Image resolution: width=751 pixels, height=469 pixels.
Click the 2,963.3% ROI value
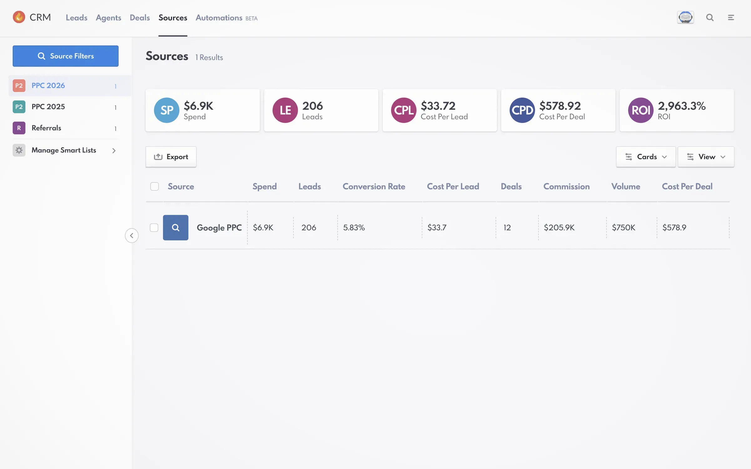(x=682, y=106)
